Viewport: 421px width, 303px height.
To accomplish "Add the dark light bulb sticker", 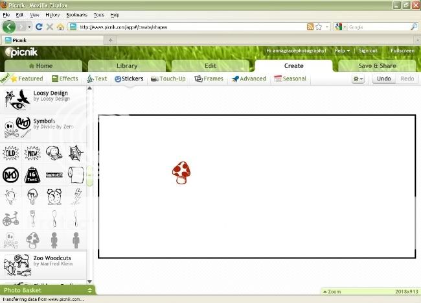I will [32, 197].
